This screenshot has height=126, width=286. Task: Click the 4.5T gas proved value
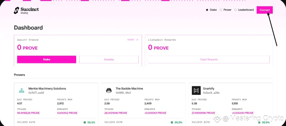click(20, 103)
